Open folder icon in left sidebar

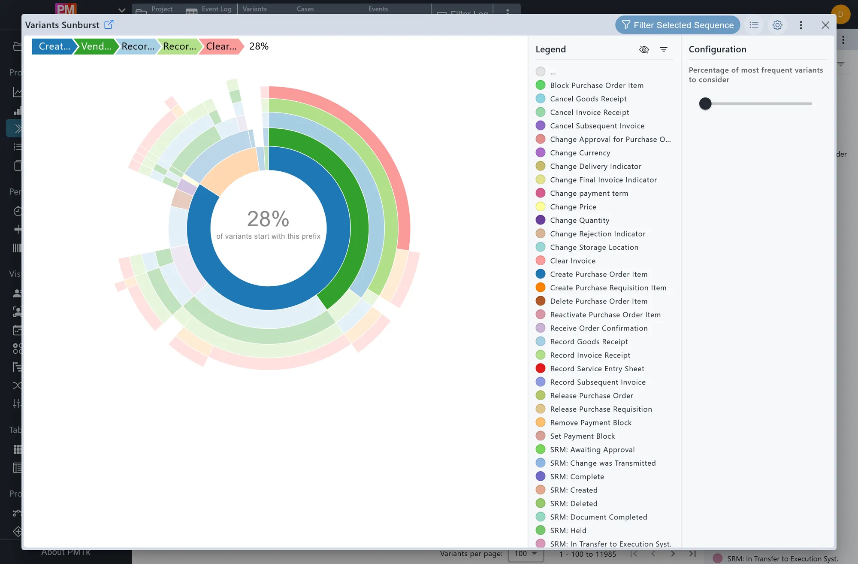pyautogui.click(x=17, y=46)
